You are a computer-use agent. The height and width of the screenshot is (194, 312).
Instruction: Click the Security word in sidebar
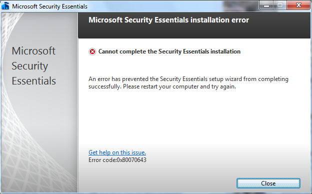pyautogui.click(x=30, y=66)
